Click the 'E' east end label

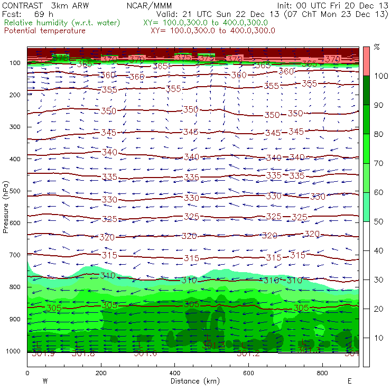(350, 381)
